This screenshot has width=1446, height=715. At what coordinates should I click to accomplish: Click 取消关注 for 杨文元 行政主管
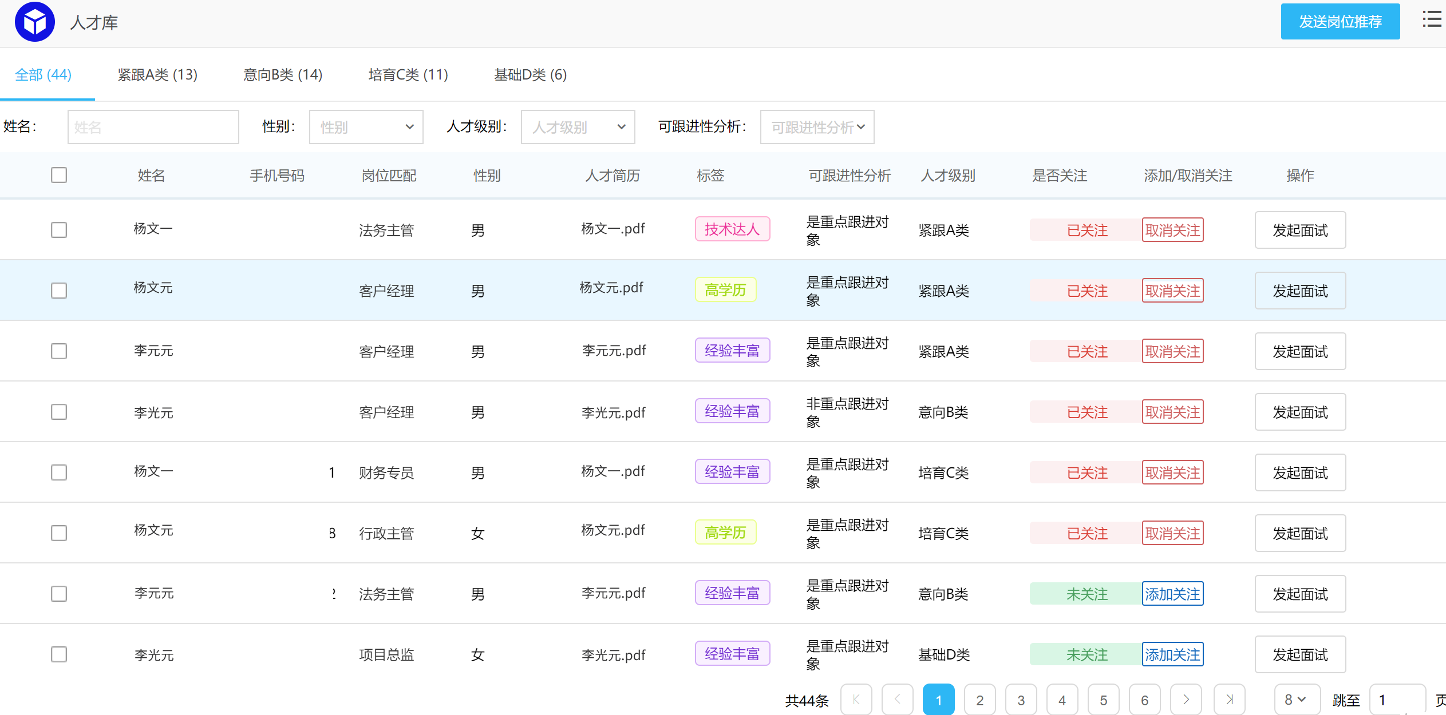pyautogui.click(x=1173, y=533)
